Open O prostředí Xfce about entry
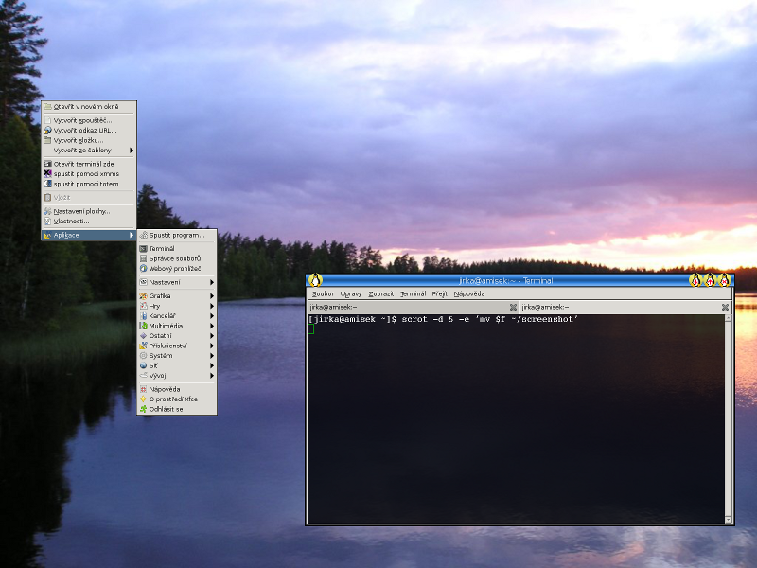 (x=173, y=399)
